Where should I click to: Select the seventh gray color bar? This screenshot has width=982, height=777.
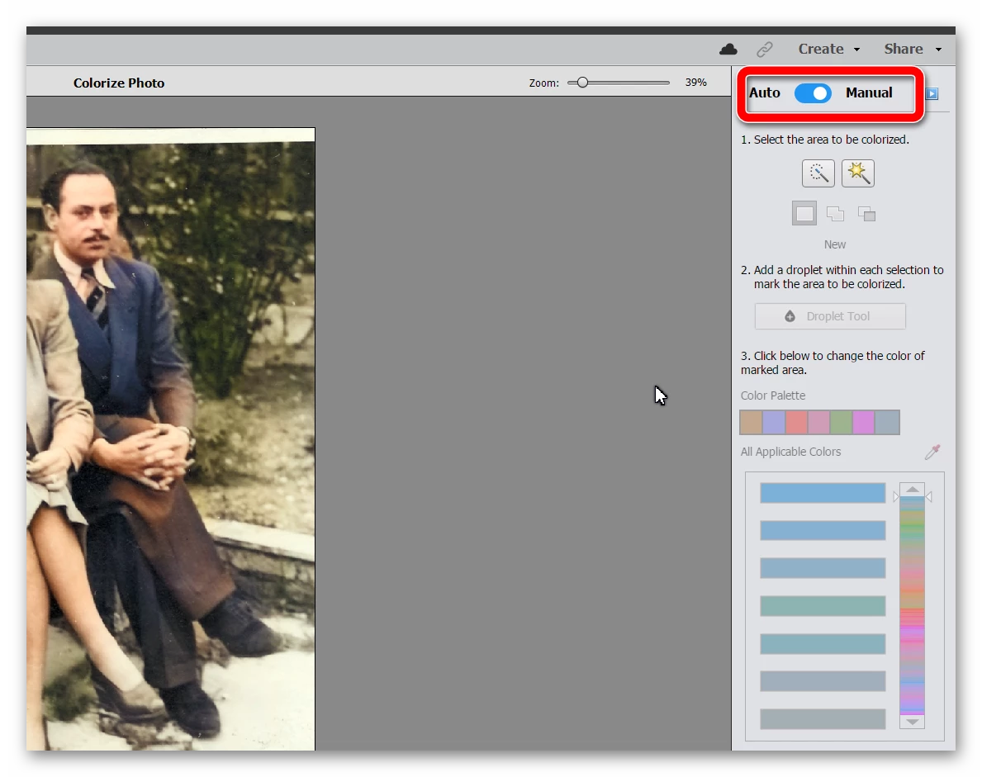(x=823, y=718)
